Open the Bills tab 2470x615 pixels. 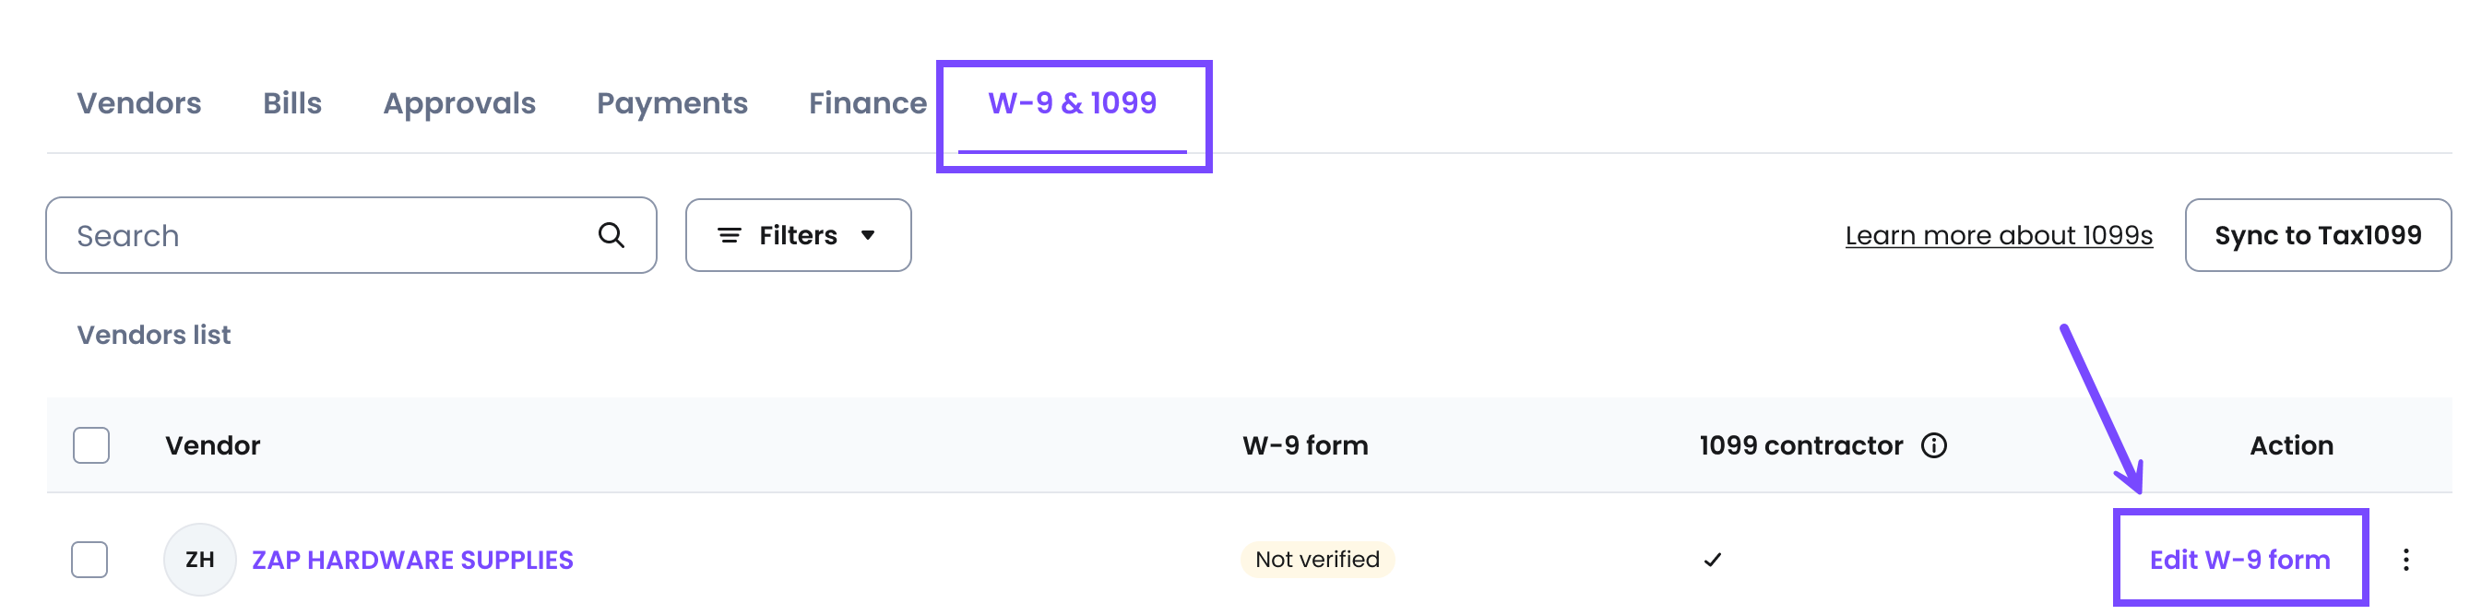pyautogui.click(x=291, y=103)
